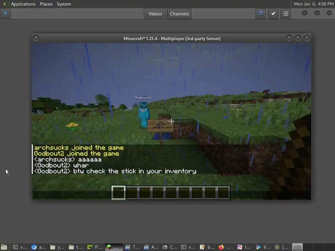
Task: Open the first terminal 'v...' taskbar item
Action: [x=20, y=247]
